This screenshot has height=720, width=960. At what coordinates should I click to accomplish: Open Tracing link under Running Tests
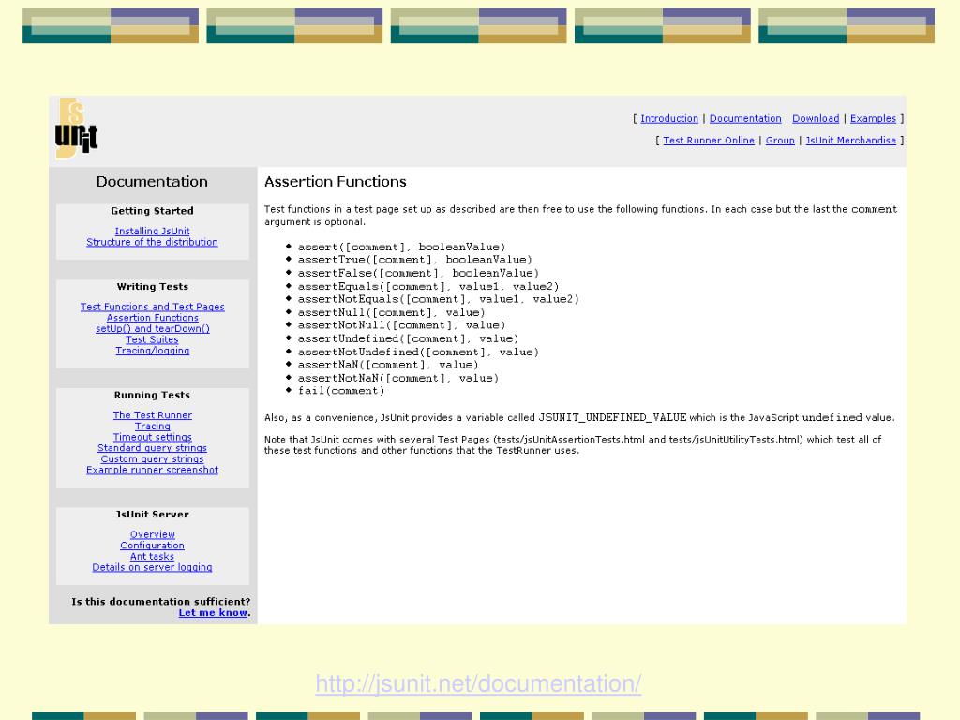click(x=153, y=427)
